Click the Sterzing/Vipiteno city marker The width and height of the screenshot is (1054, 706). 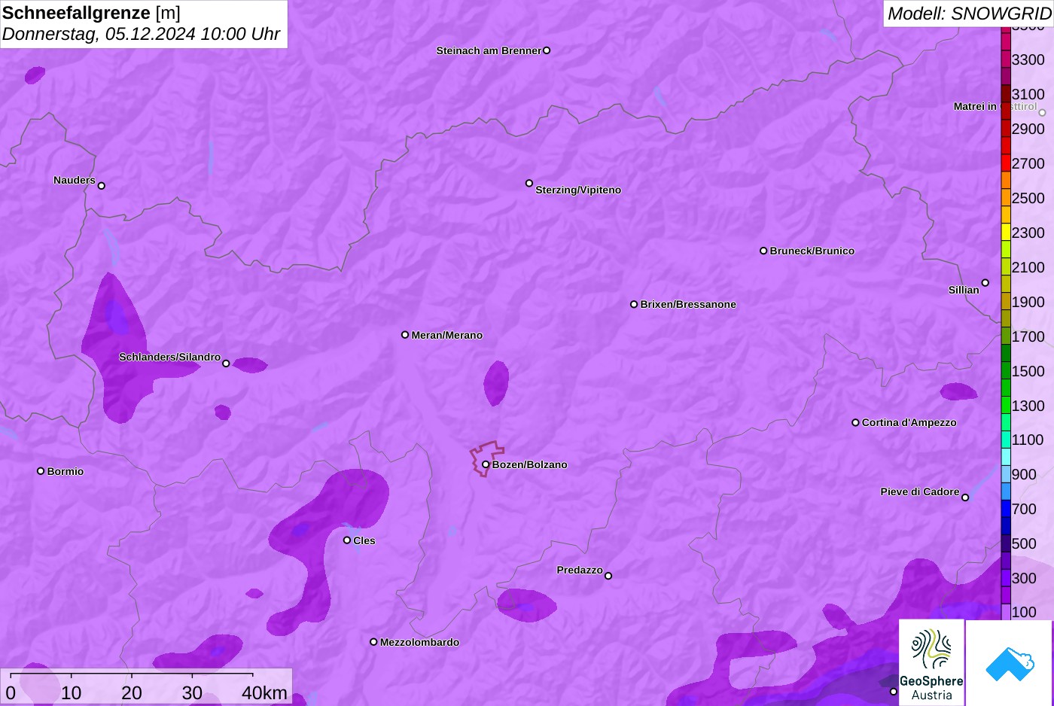529,183
